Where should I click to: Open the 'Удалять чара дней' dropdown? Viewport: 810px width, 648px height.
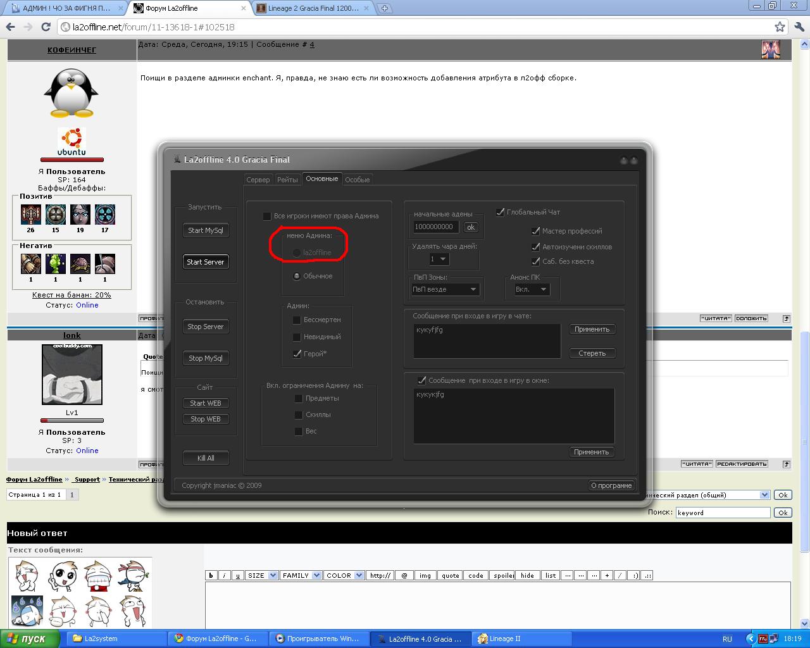point(439,259)
